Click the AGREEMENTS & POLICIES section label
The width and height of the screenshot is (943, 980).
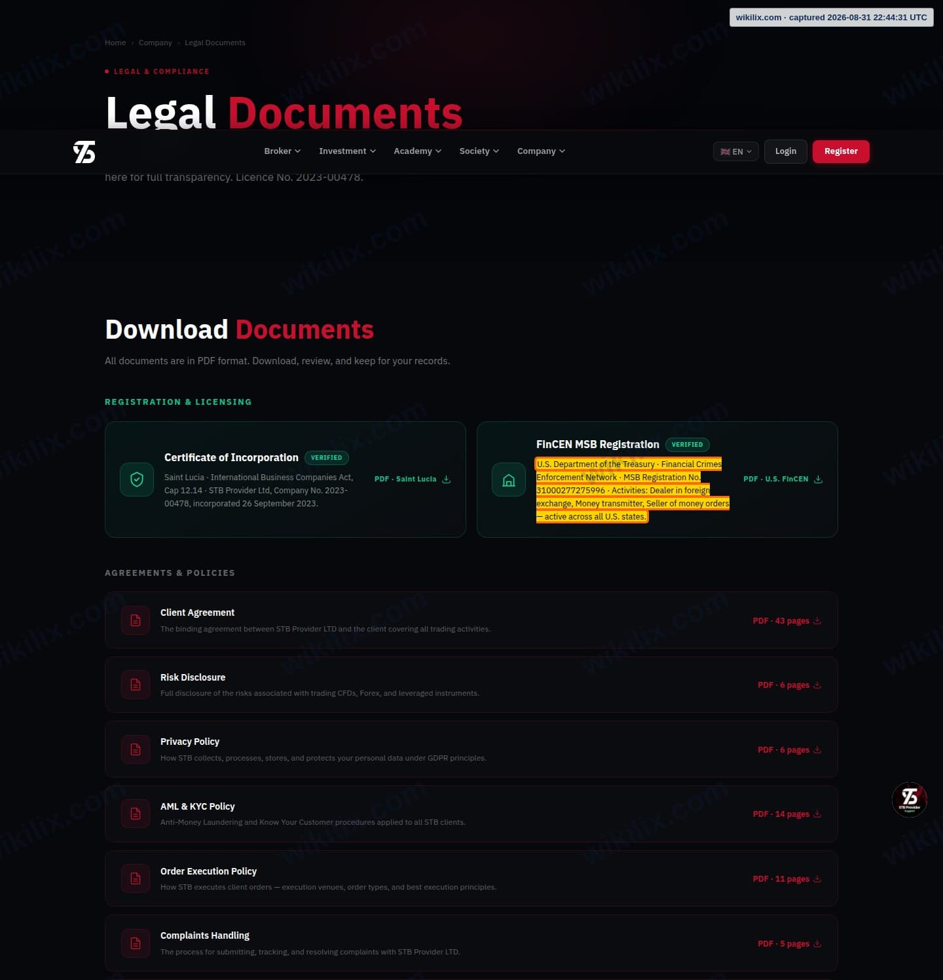coord(170,573)
